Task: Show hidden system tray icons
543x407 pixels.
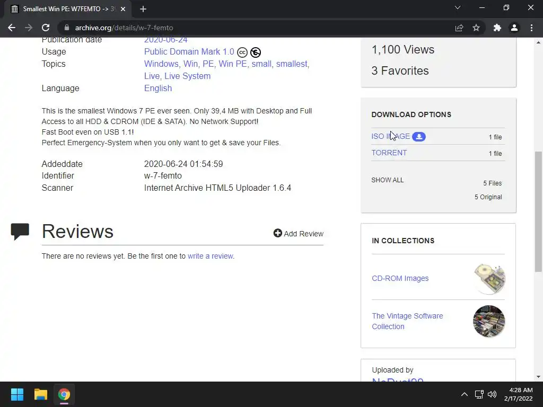Action: 465,394
